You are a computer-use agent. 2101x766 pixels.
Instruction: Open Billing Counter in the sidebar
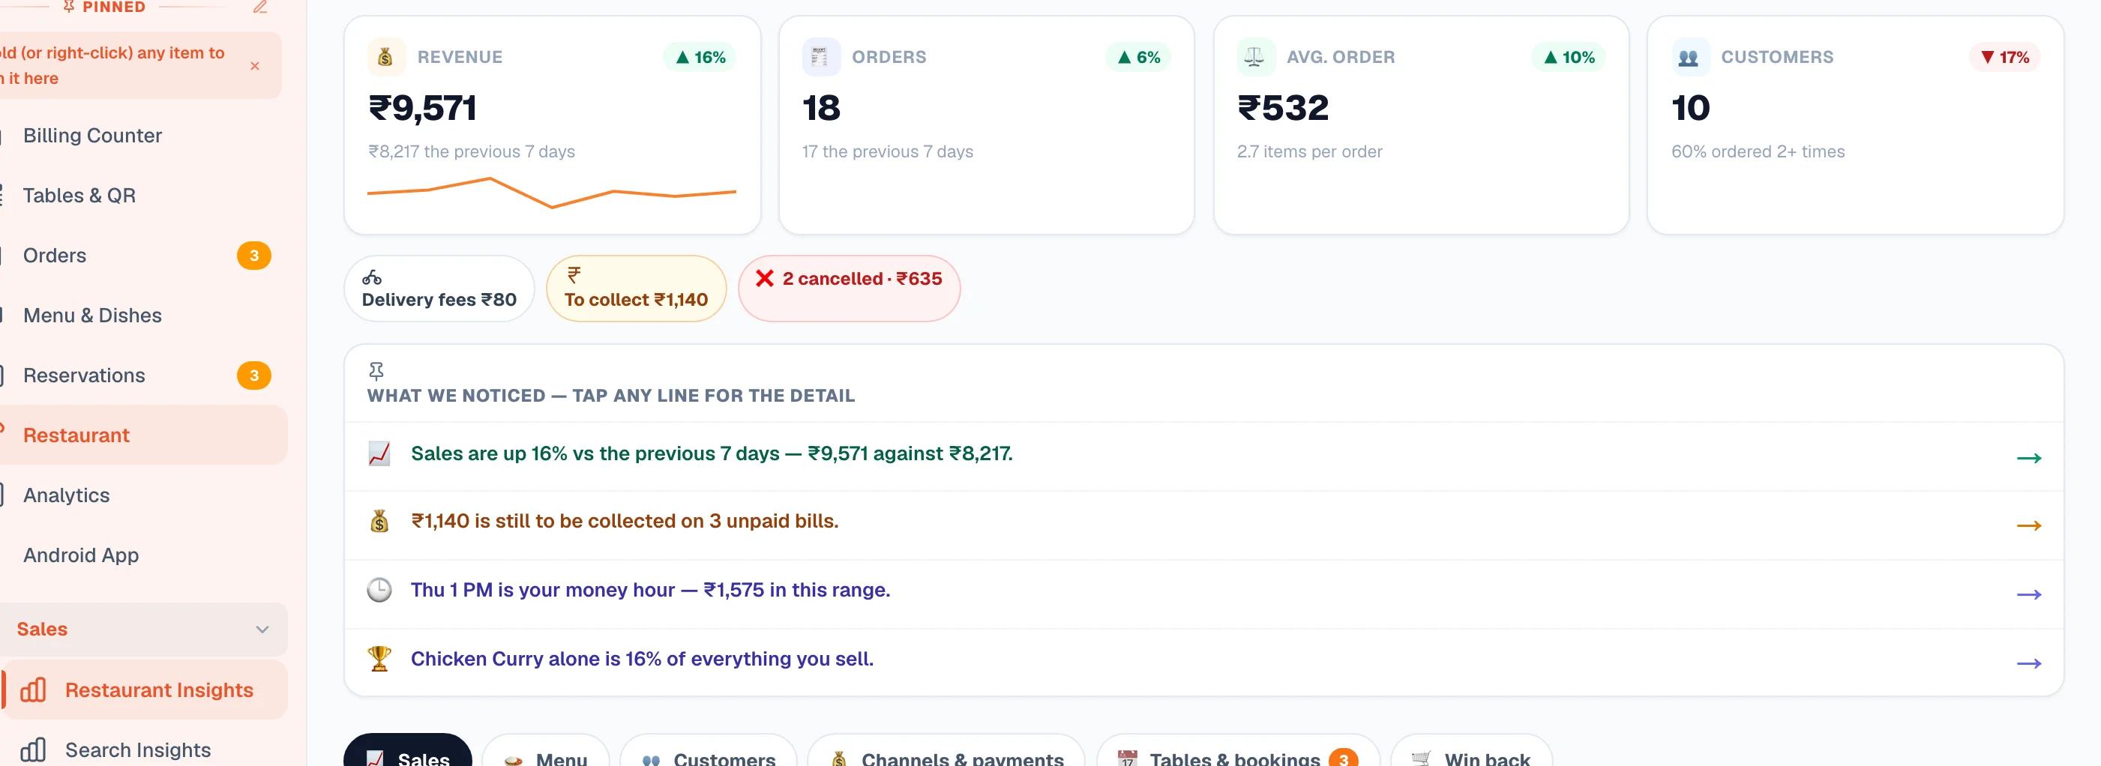(x=92, y=135)
